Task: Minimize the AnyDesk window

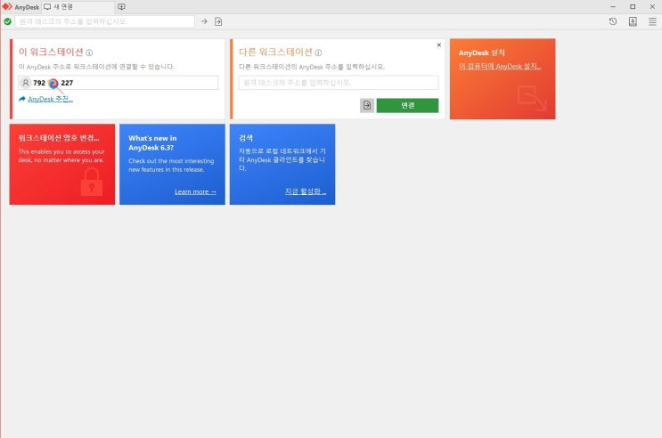Action: [613, 7]
